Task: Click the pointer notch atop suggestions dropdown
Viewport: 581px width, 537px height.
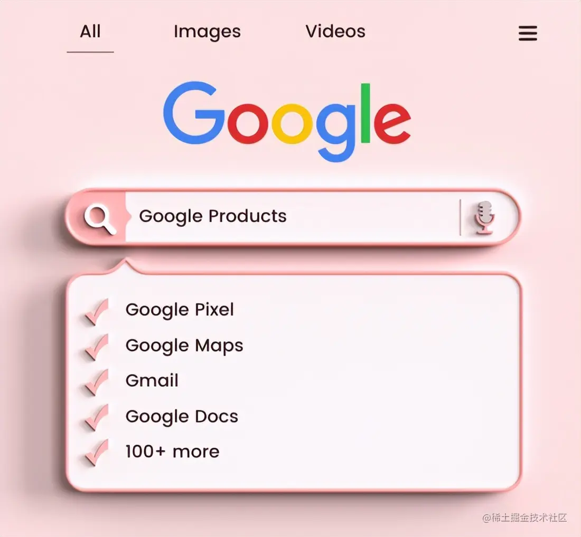Action: point(124,266)
